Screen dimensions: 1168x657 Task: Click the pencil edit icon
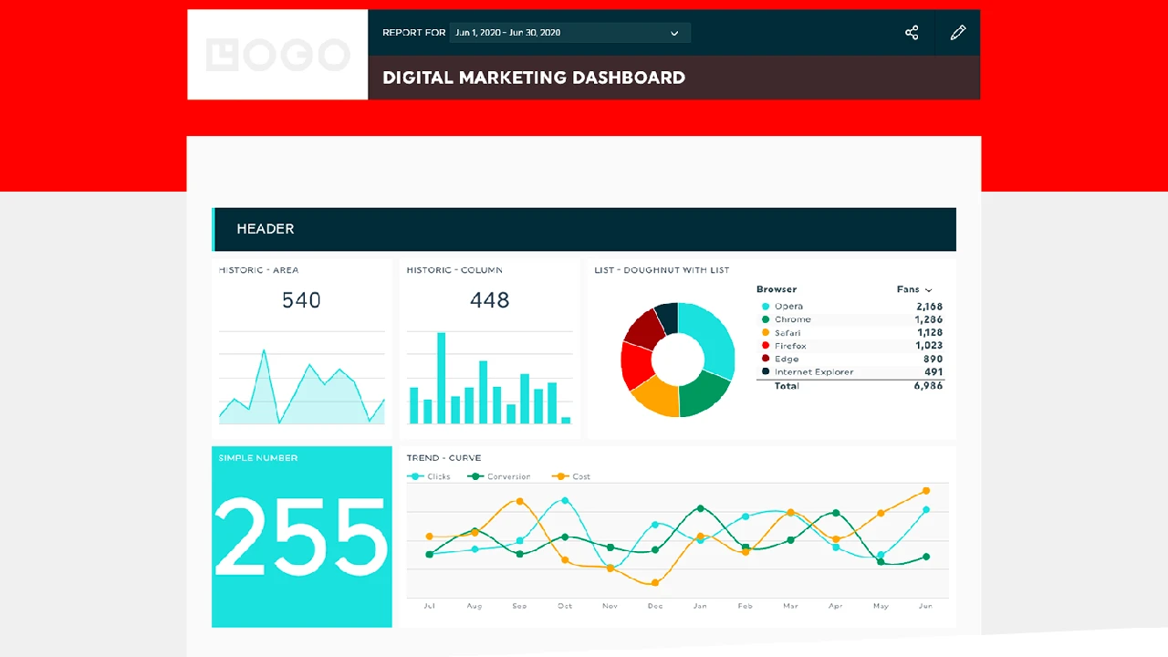coord(957,33)
